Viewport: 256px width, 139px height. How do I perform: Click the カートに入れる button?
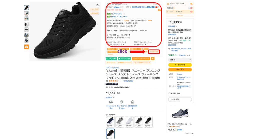pos(180,65)
